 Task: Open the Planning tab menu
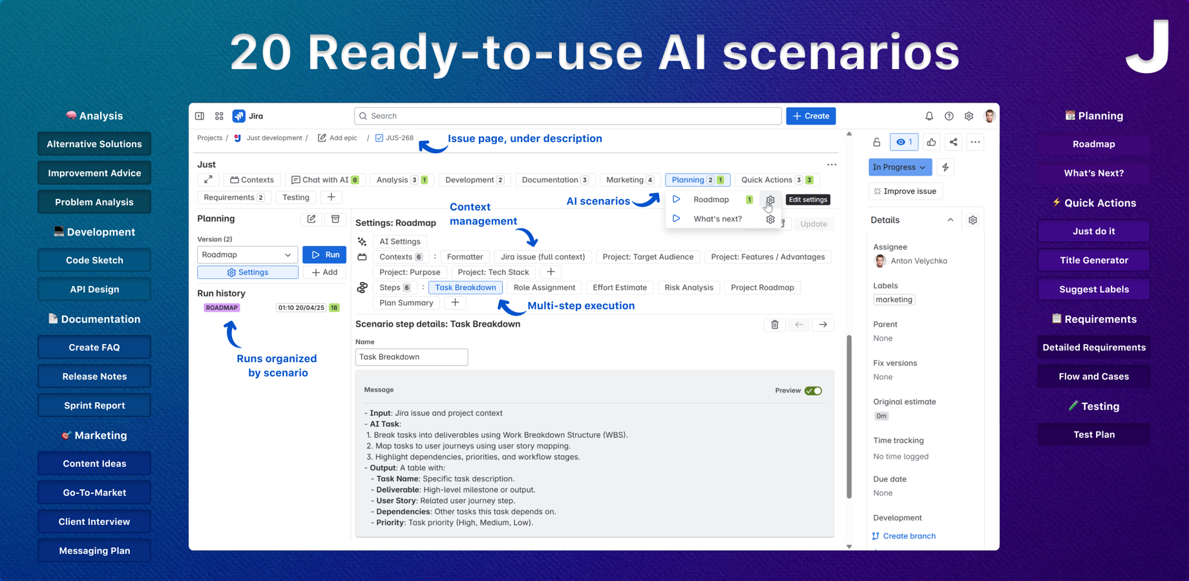point(698,180)
